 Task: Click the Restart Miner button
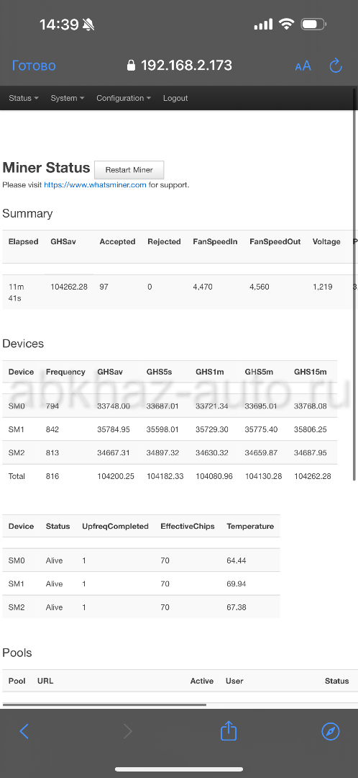[129, 170]
